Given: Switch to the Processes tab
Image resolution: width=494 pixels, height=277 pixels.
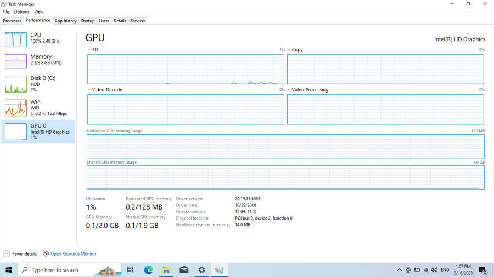Looking at the screenshot, I should click(x=12, y=21).
